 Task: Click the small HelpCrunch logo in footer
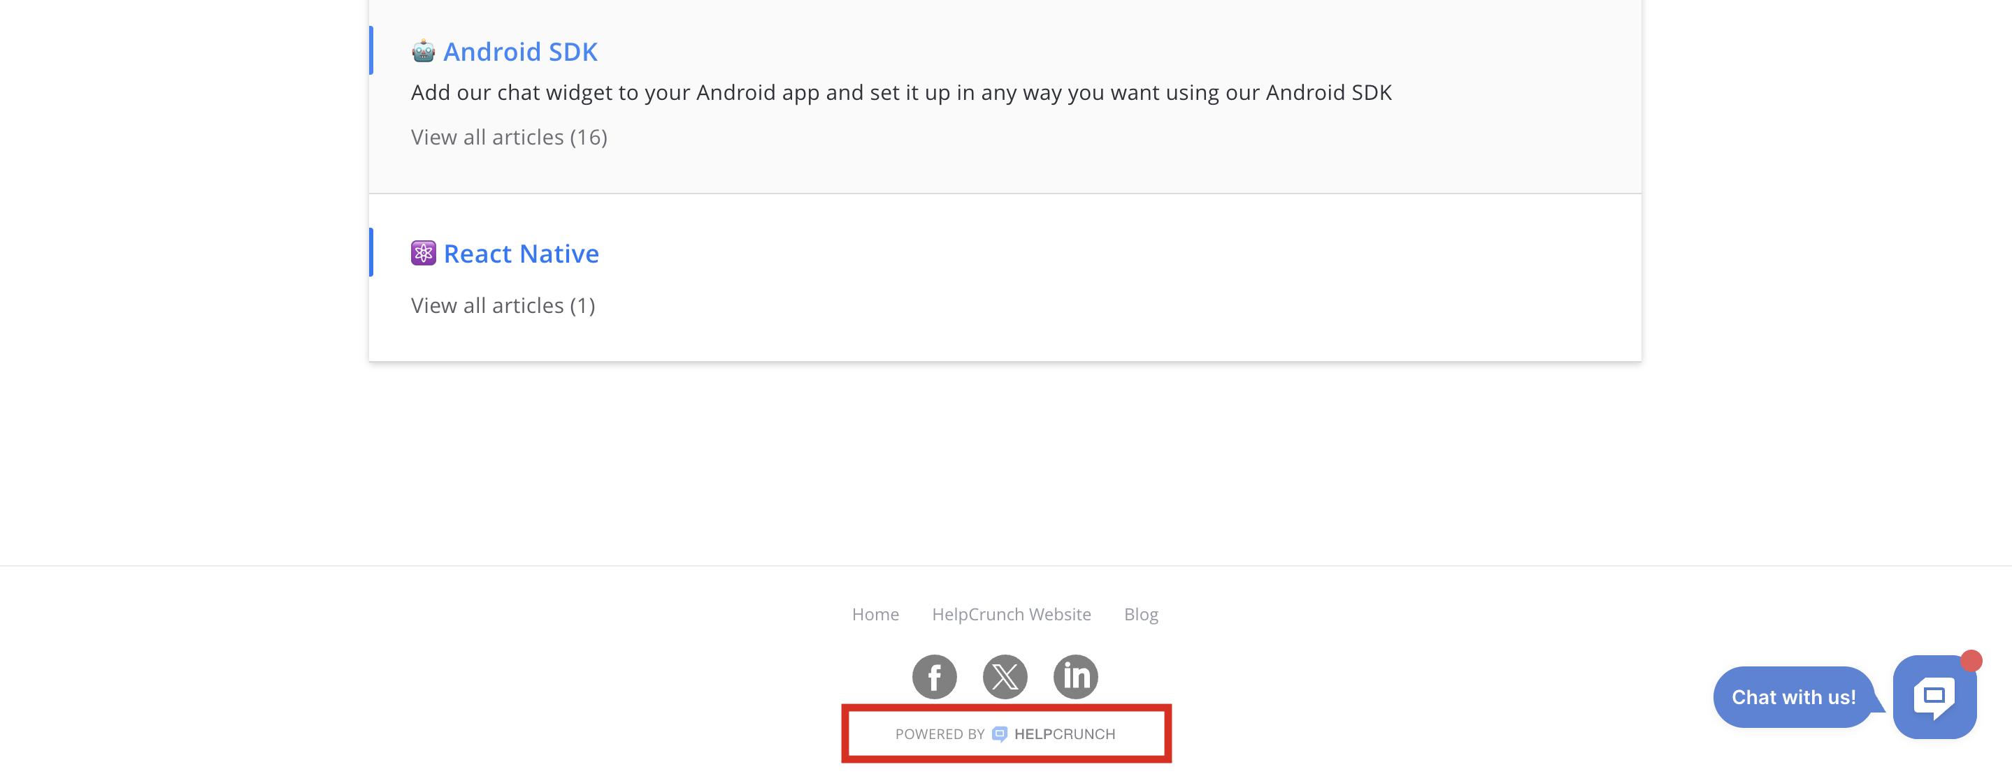tap(1000, 734)
